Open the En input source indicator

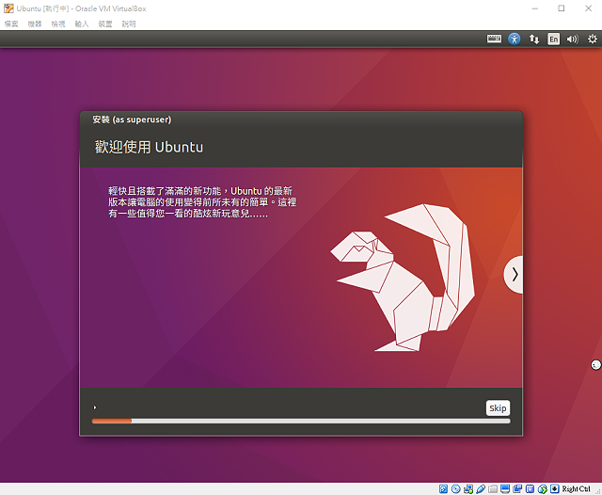553,39
